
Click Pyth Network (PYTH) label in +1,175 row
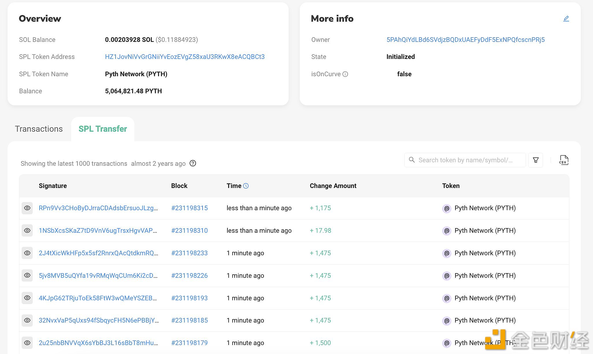point(485,208)
